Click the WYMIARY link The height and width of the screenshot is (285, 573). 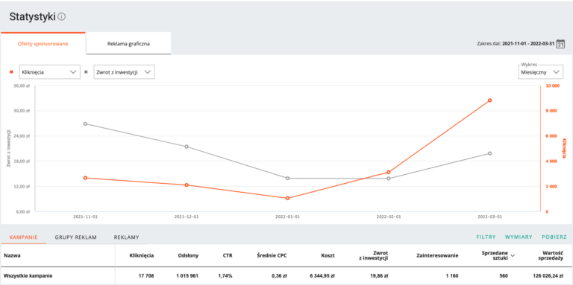(519, 237)
